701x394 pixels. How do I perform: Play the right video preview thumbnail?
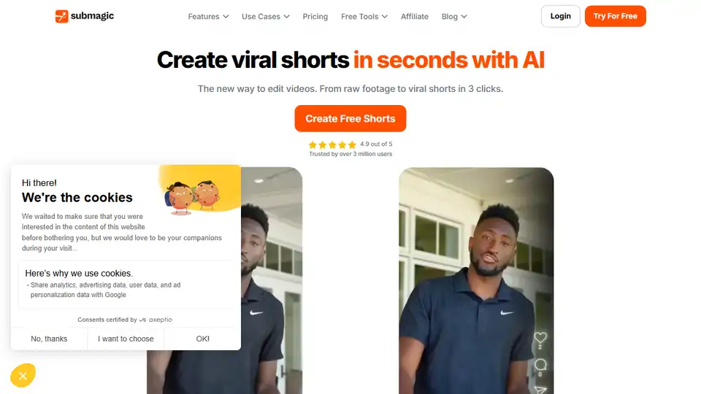476,280
